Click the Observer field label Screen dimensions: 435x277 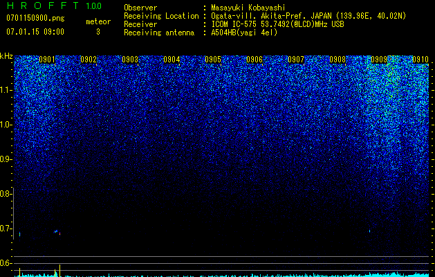click(x=140, y=8)
